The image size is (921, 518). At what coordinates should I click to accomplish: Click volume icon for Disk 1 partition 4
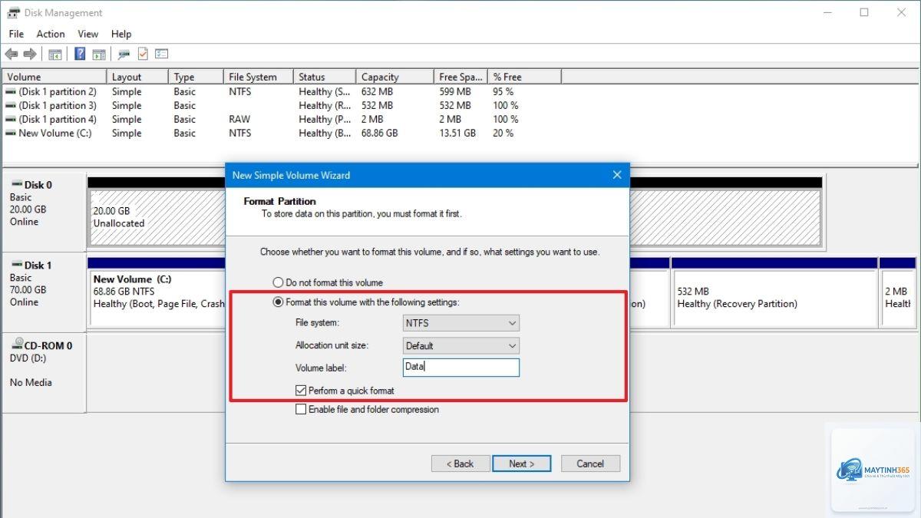(10, 119)
